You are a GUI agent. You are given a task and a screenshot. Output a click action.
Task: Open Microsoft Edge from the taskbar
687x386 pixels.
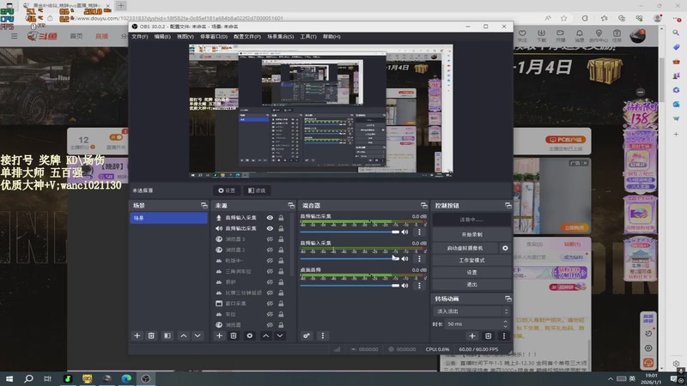[x=126, y=378]
